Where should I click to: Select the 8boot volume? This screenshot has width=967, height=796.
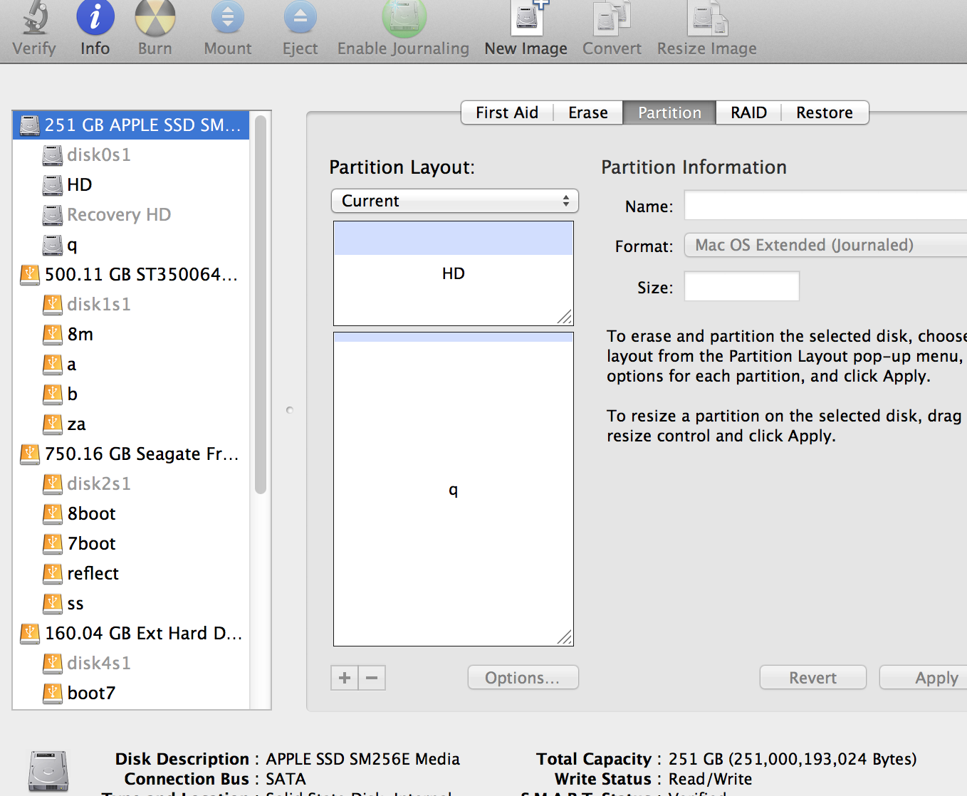coord(131,514)
